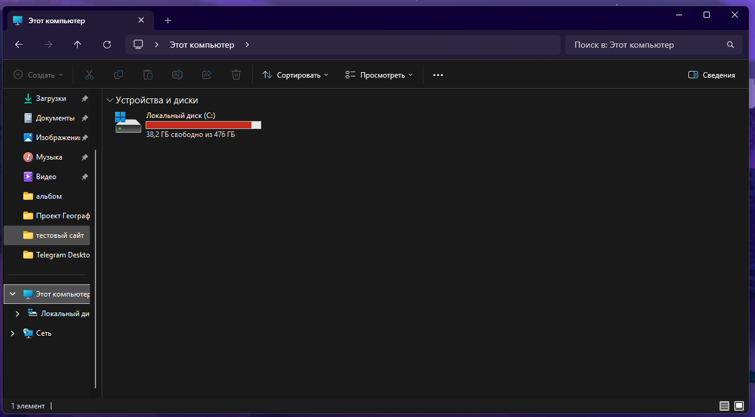
Task: Close the Этот компьютер tab
Action: (141, 20)
